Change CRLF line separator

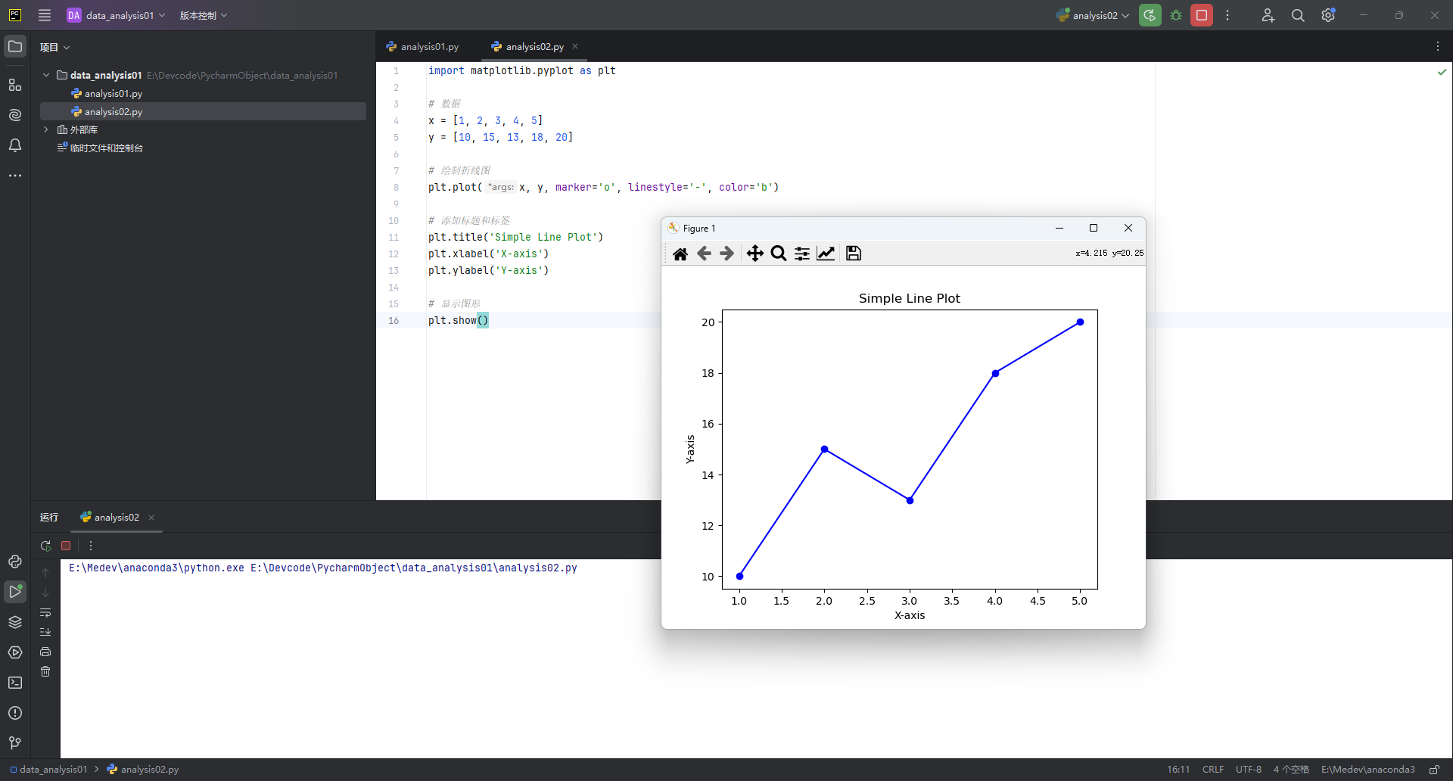pyautogui.click(x=1213, y=770)
